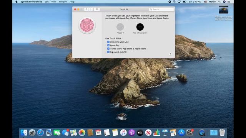The width and height of the screenshot is (246, 138).
Task: Open App Store from the Dock
Action: pos(181,133)
